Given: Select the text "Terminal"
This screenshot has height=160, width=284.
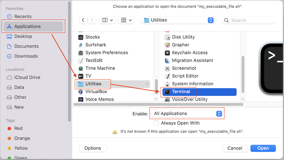Looking at the screenshot, I should coord(181,92).
